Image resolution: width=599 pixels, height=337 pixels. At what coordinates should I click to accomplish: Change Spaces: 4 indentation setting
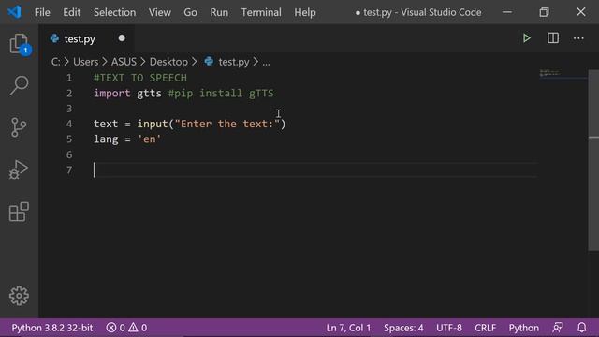(x=403, y=328)
